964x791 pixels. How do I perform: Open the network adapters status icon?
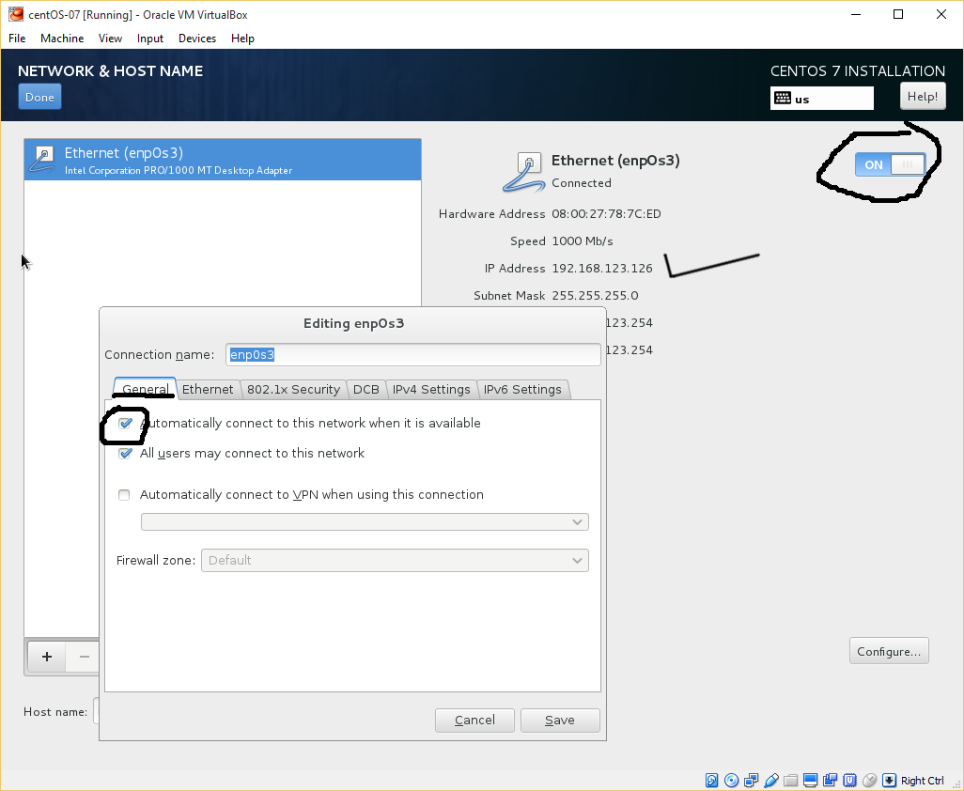[x=751, y=781]
